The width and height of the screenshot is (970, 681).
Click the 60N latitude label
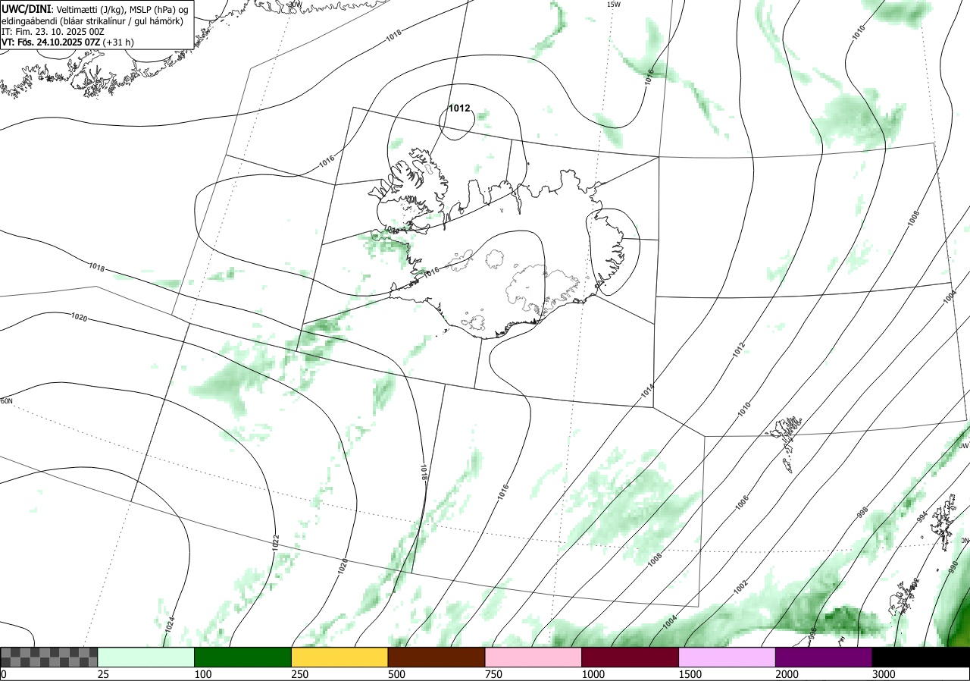pos(7,401)
